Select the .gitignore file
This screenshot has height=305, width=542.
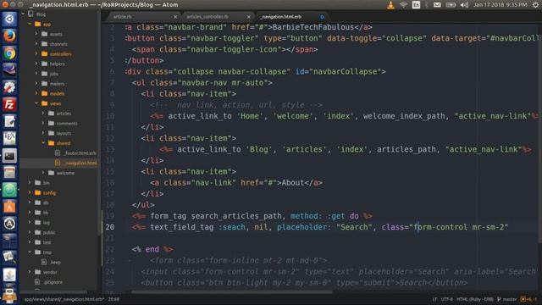point(53,282)
